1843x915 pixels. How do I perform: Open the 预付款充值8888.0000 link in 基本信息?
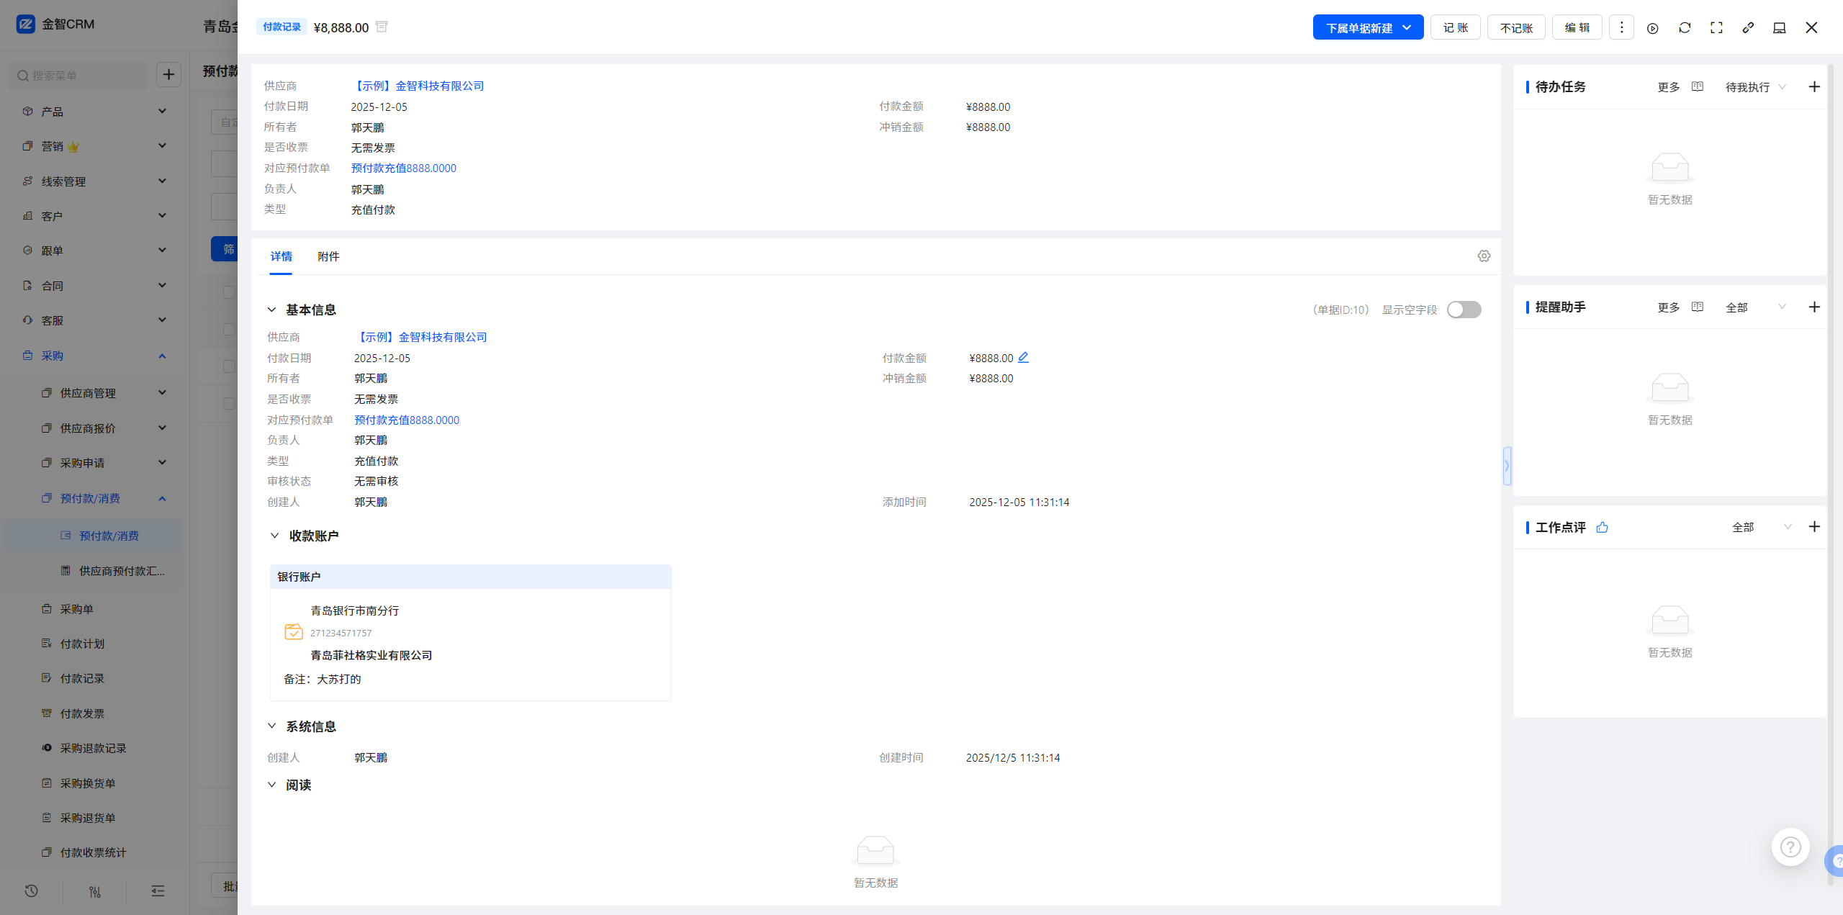pyautogui.click(x=406, y=420)
